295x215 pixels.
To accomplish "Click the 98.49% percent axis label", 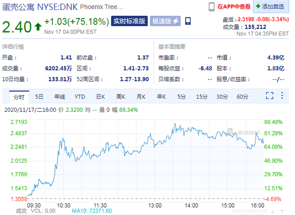I will point(273,122).
